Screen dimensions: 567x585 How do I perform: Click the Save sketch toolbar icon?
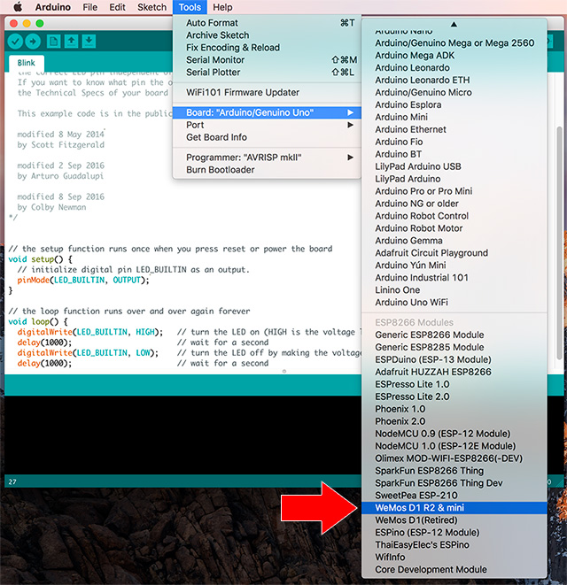pos(89,41)
